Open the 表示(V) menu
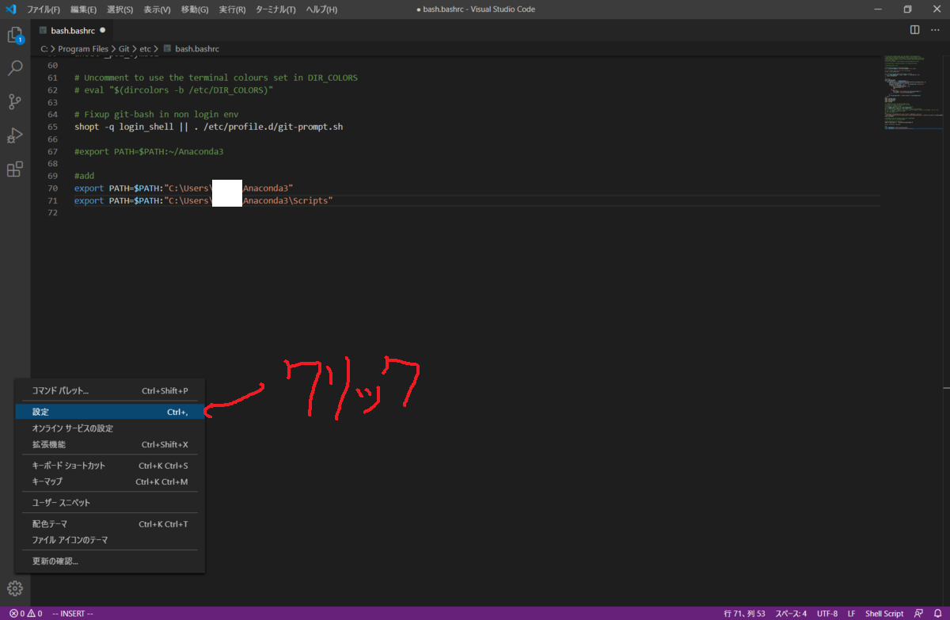The image size is (950, 620). click(x=157, y=10)
